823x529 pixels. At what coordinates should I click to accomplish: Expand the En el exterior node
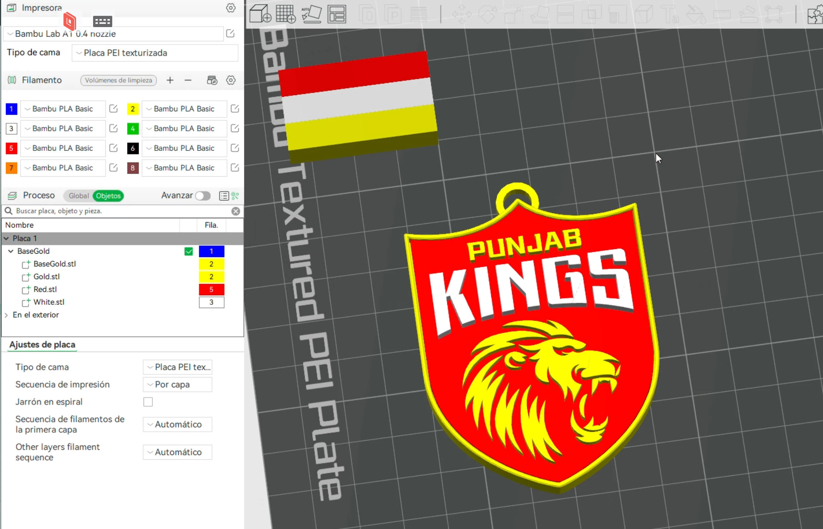pyautogui.click(x=6, y=315)
